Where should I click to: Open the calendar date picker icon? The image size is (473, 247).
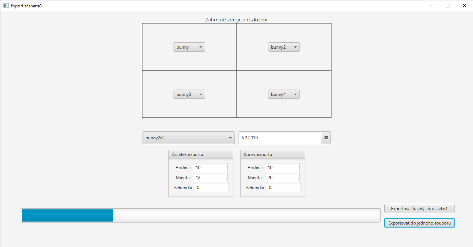pos(326,138)
